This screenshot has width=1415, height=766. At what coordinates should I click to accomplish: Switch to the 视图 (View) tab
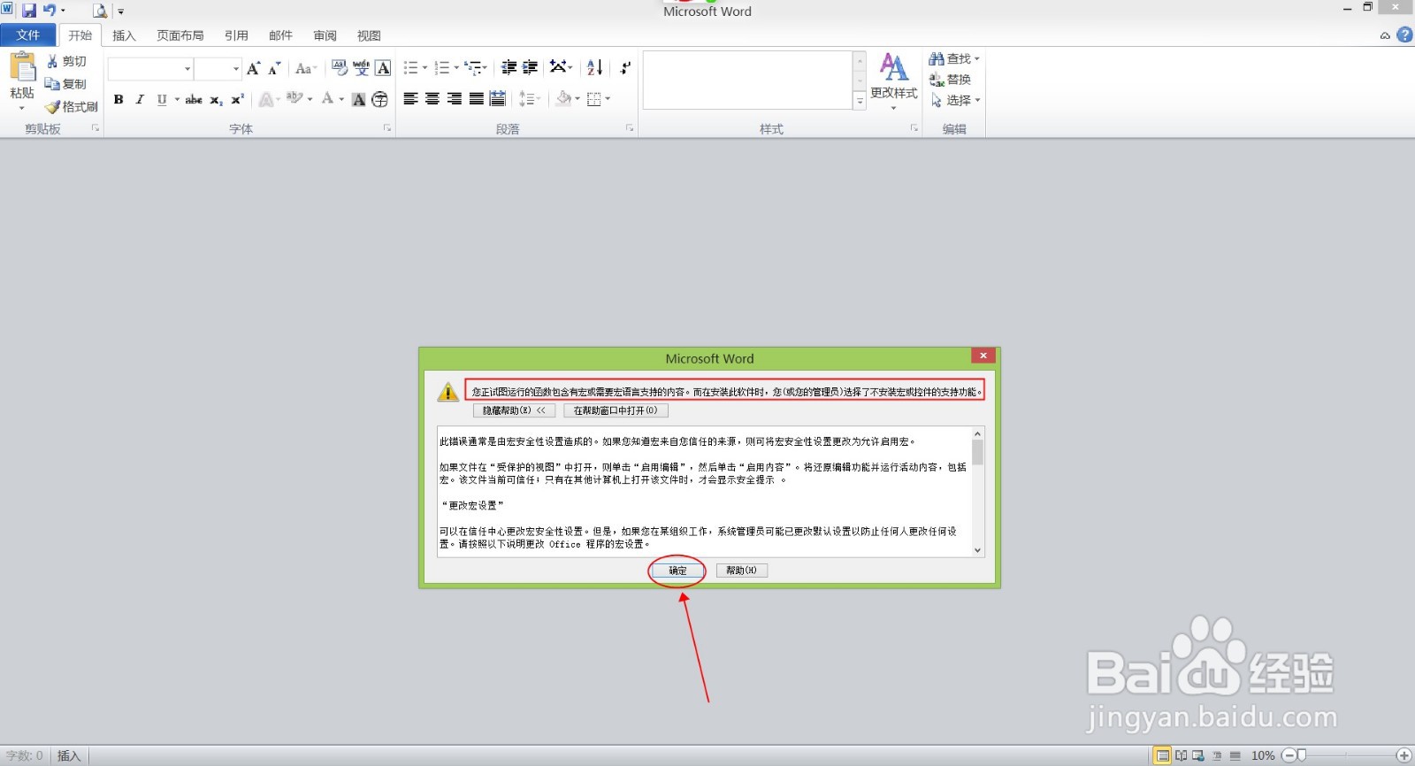tap(369, 35)
